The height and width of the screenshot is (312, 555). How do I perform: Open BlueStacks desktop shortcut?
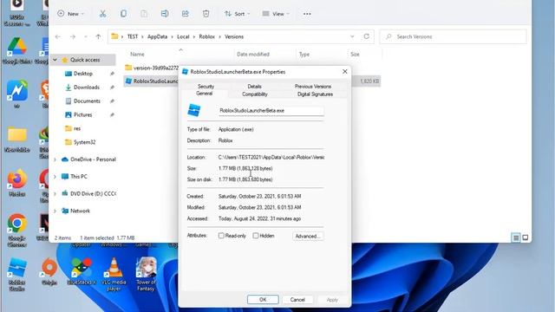82,271
